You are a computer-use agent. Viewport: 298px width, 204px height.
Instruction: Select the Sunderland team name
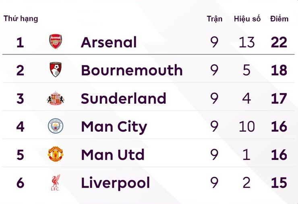click(x=124, y=98)
